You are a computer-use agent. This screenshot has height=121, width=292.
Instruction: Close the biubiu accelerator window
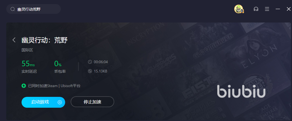[x=288, y=9]
